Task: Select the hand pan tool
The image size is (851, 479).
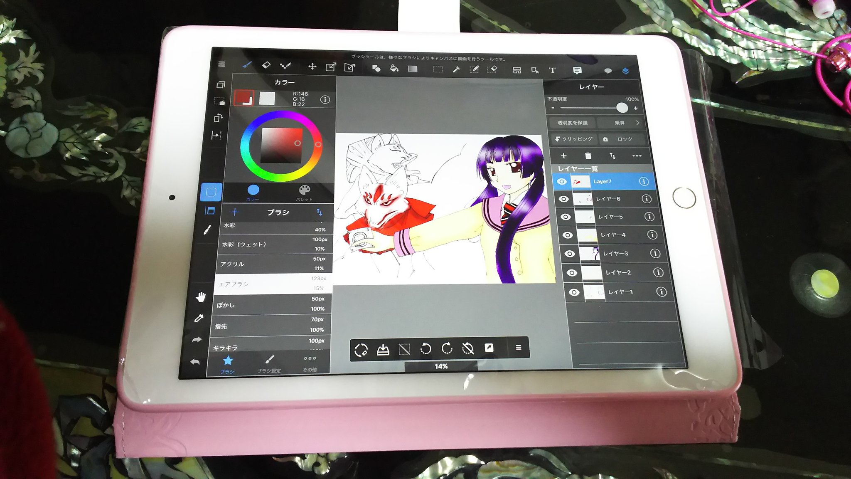Action: (x=201, y=296)
